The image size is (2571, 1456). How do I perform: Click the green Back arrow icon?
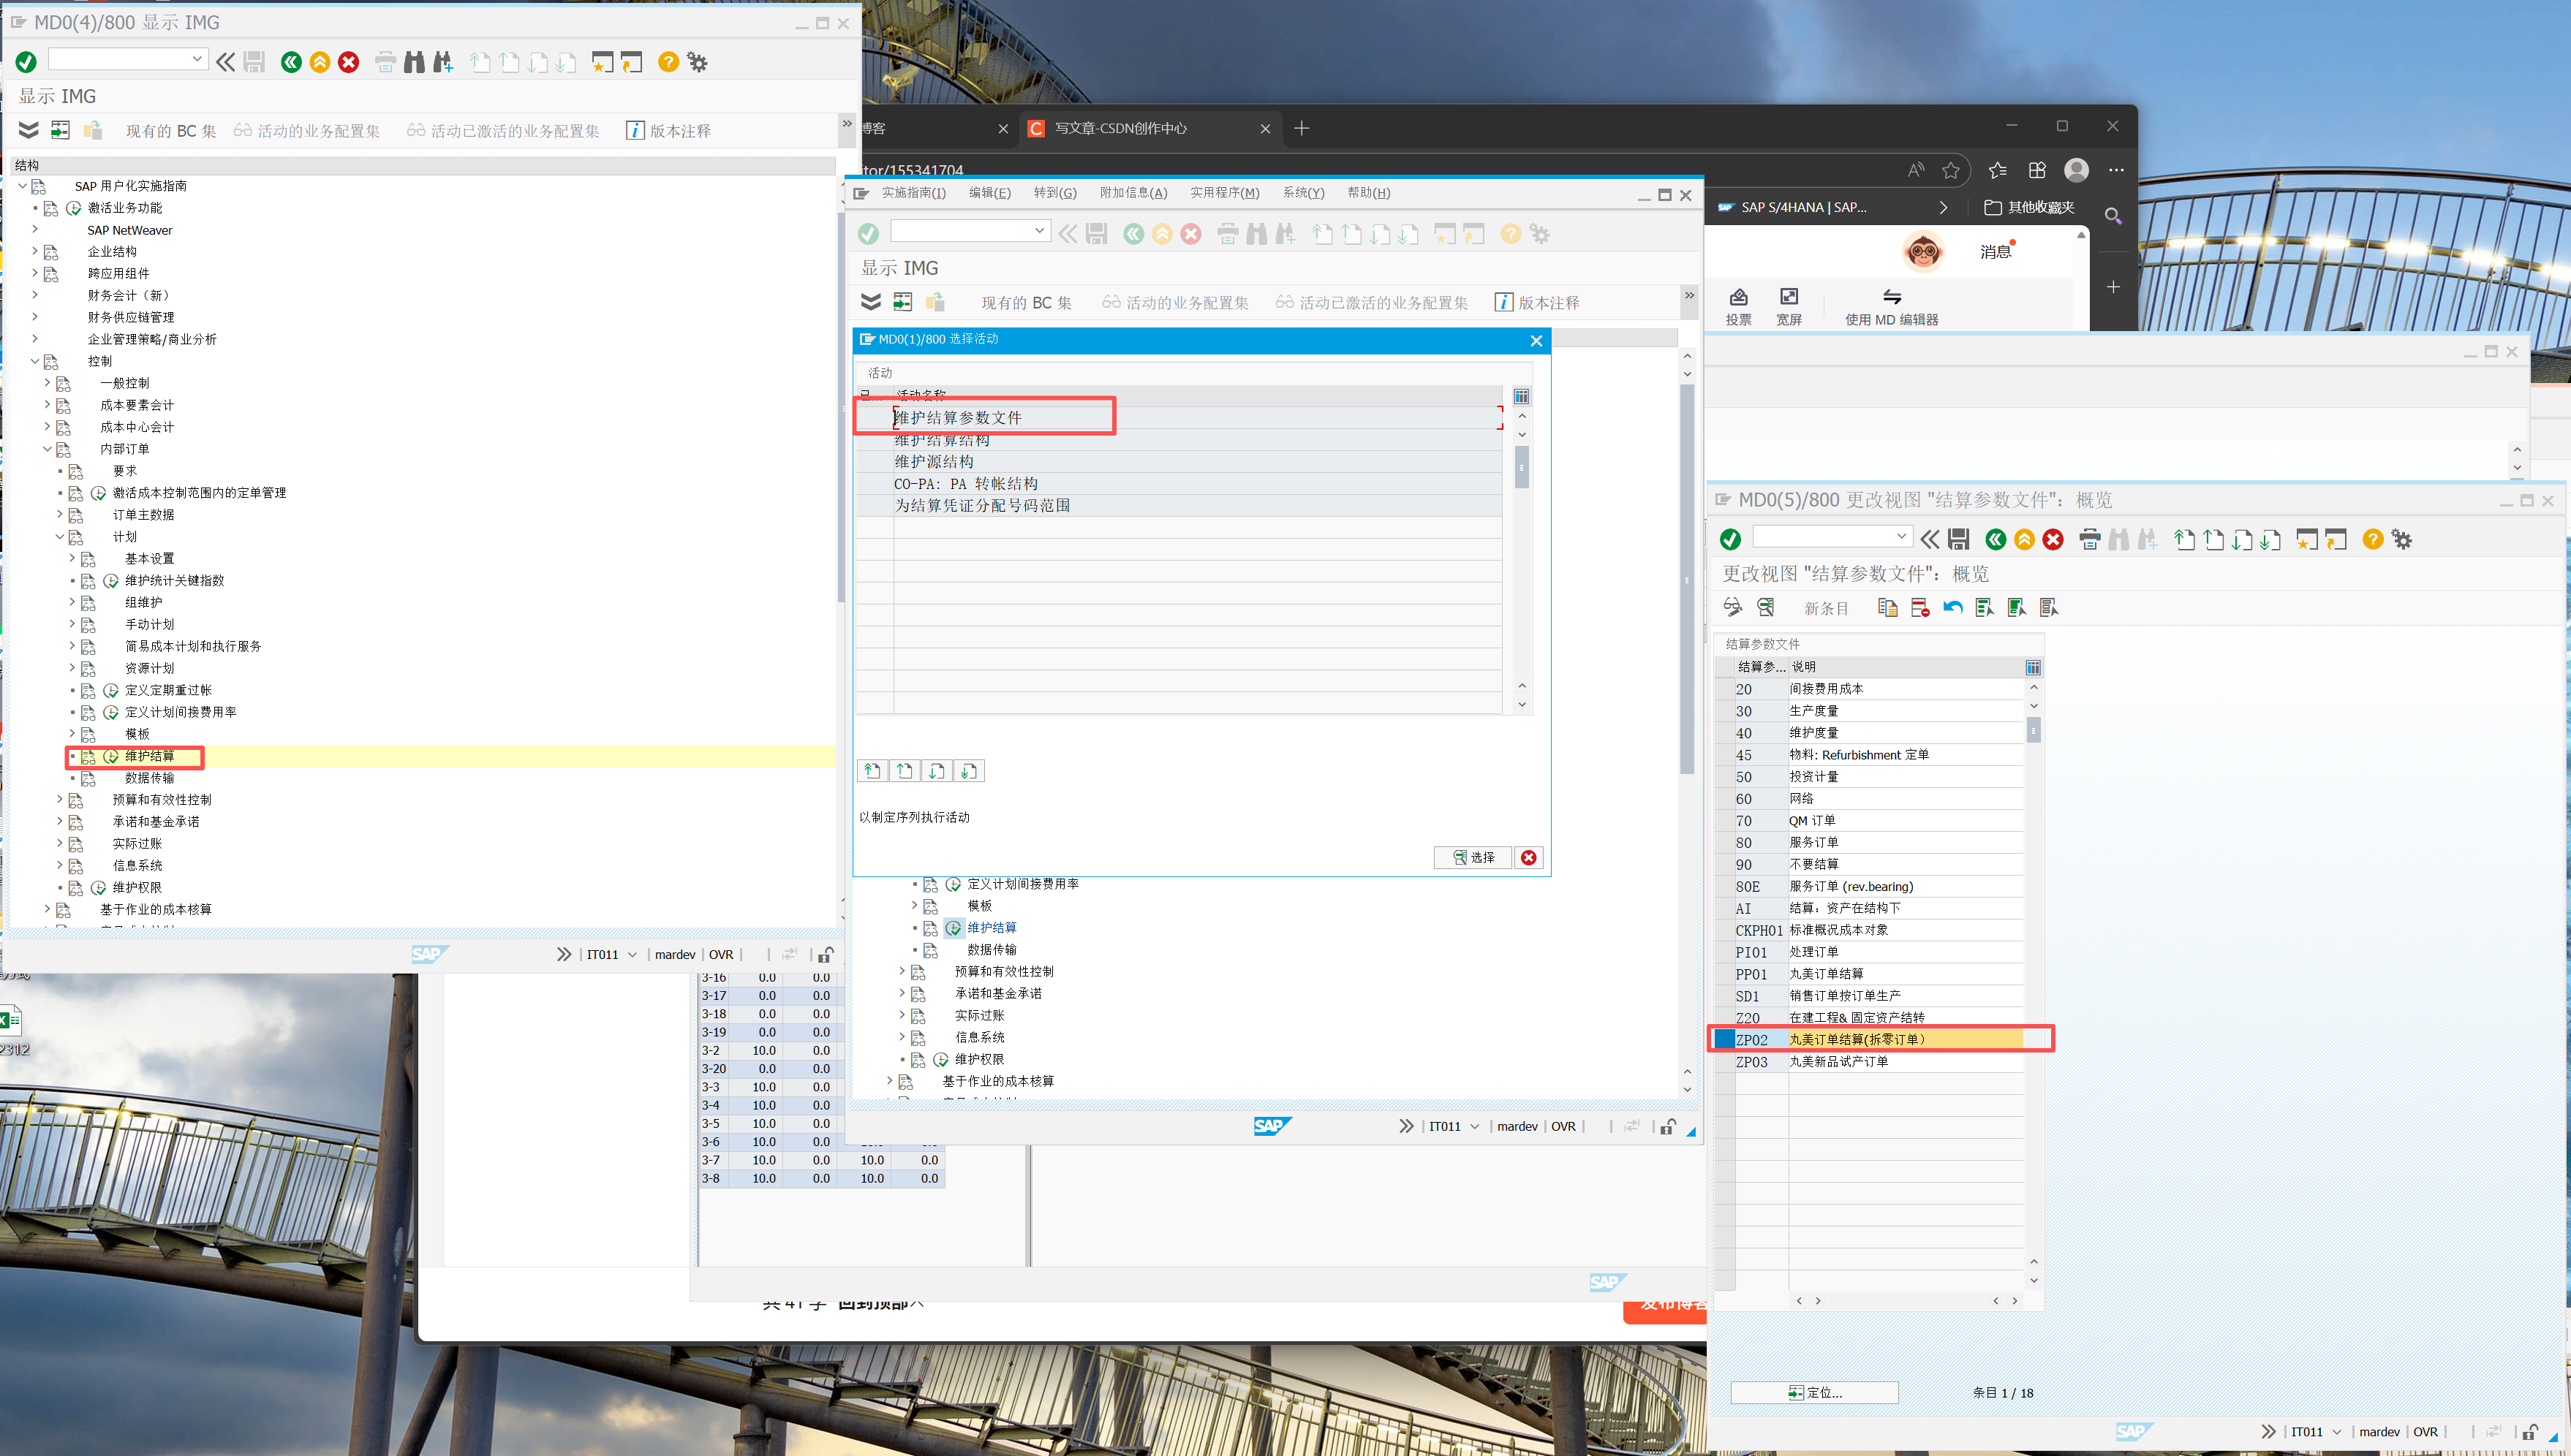pyautogui.click(x=291, y=62)
